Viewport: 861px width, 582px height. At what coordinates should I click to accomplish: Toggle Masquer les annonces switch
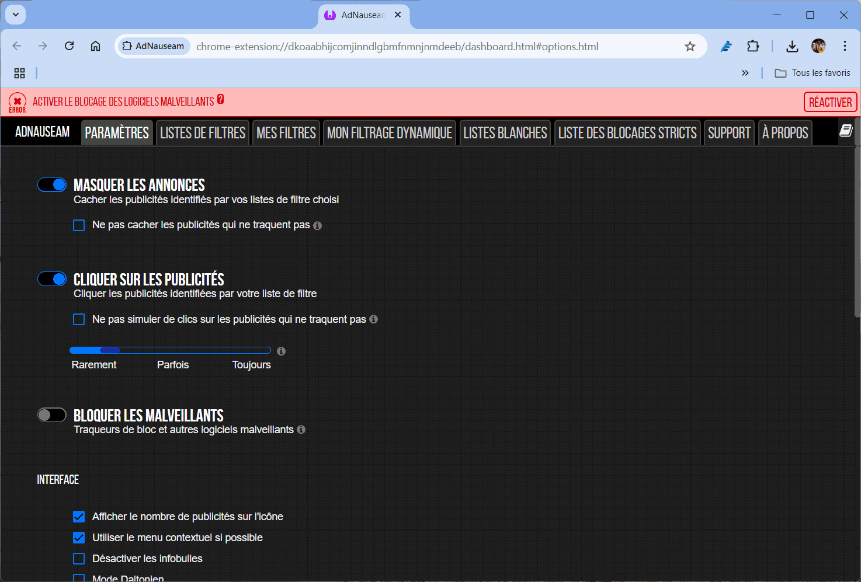pyautogui.click(x=52, y=184)
